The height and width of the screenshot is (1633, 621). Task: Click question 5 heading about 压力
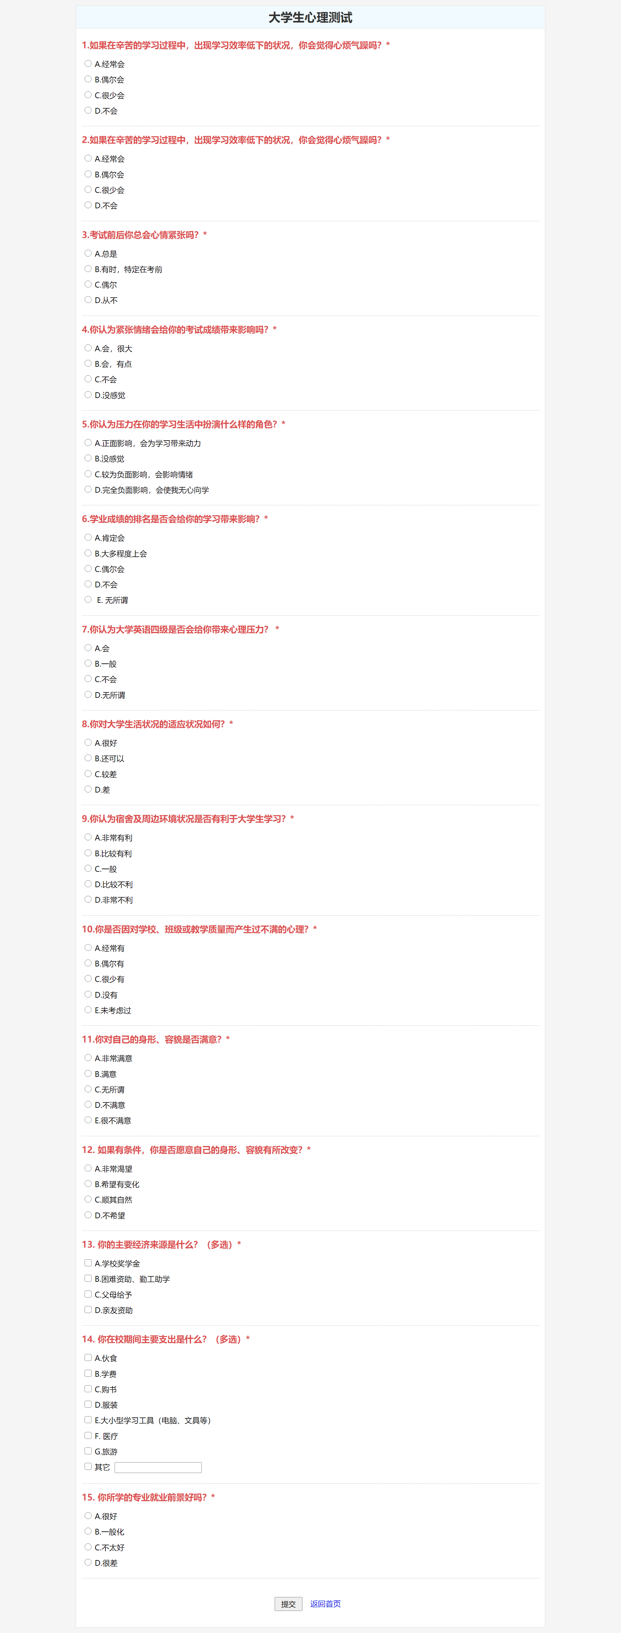coord(183,424)
